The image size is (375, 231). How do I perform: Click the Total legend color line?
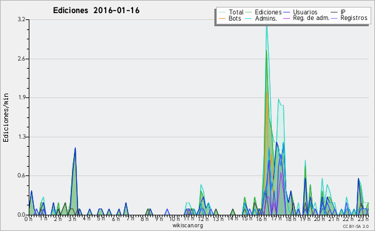click(222, 12)
